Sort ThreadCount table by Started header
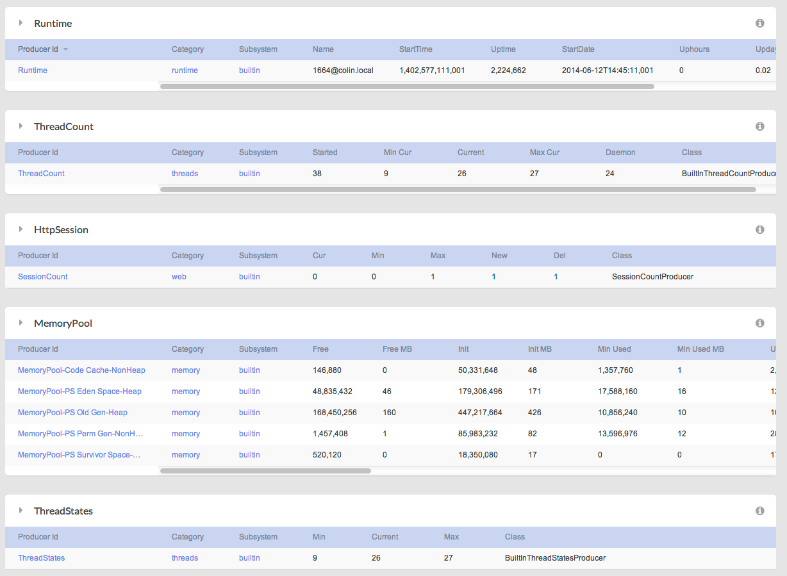The width and height of the screenshot is (787, 576). (x=325, y=152)
